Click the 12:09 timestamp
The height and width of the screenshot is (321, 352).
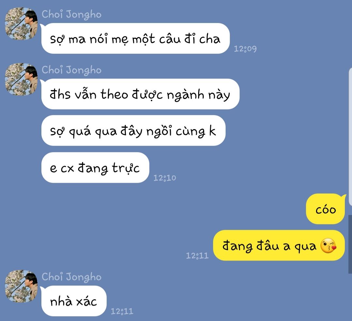(245, 49)
